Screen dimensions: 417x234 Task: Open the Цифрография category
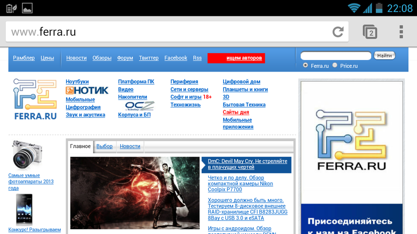click(x=83, y=107)
